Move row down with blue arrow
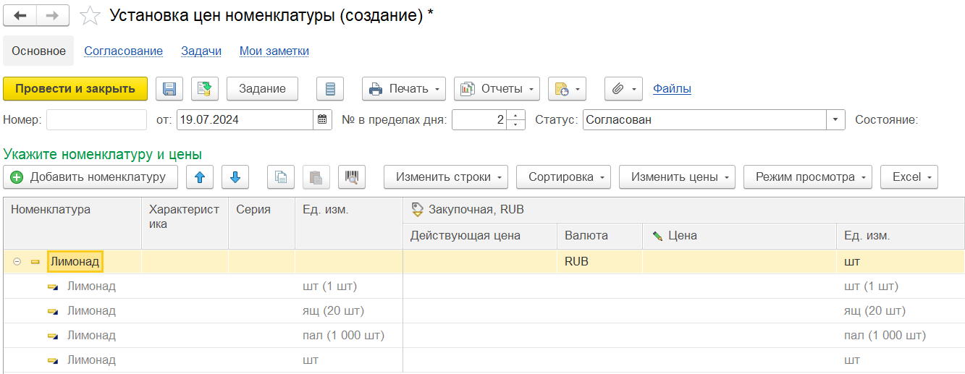This screenshot has width=965, height=374. [235, 177]
